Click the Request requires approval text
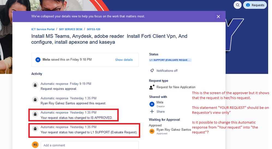Viewport: 272px width, 149px height. pos(59,89)
